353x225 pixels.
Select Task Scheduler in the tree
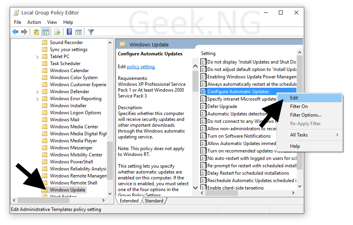pos(65,64)
